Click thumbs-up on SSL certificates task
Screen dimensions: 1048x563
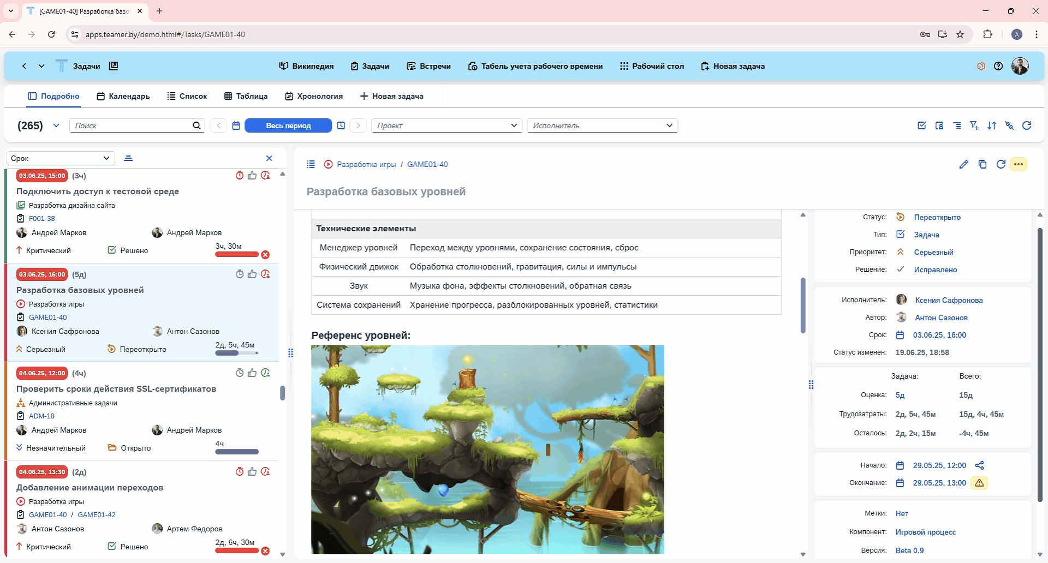[252, 373]
